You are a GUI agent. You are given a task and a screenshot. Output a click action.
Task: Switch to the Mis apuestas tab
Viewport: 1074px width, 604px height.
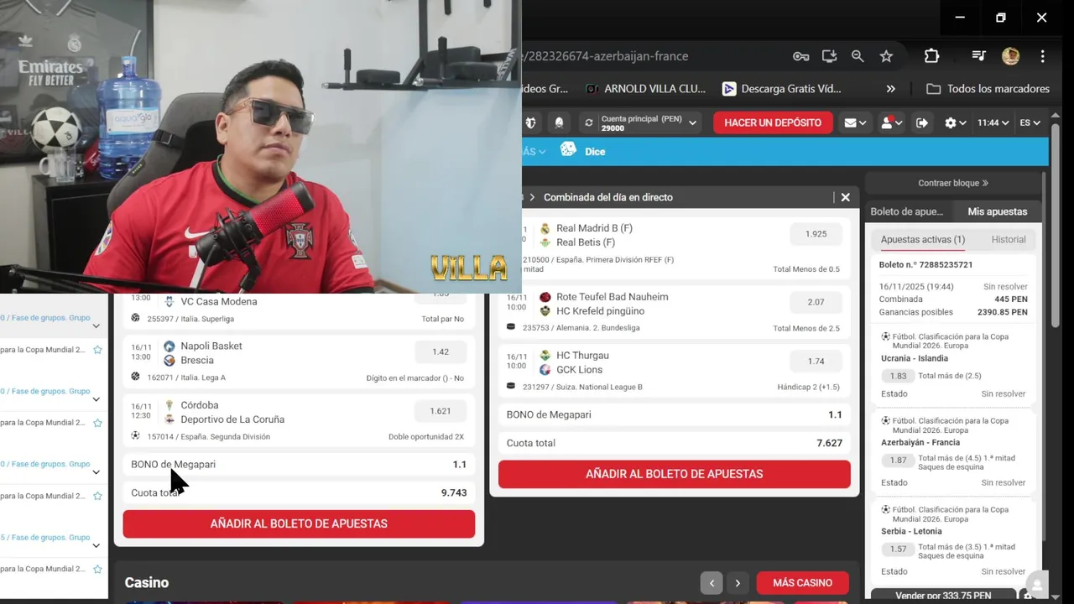[997, 211]
